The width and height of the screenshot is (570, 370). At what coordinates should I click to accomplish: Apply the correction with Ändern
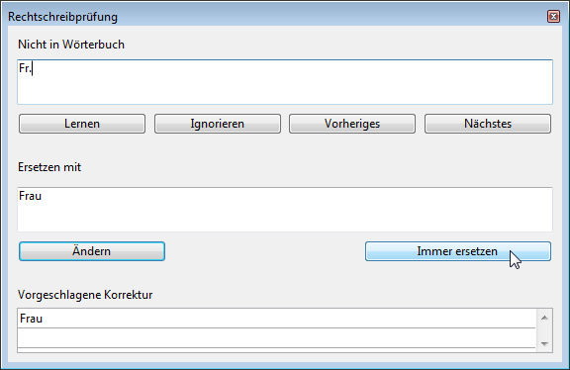point(92,251)
